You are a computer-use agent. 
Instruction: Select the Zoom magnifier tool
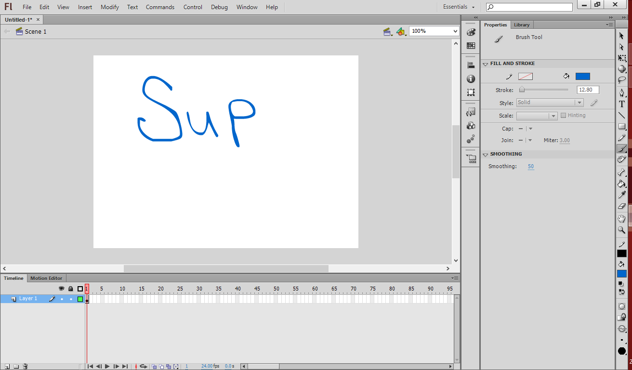click(x=622, y=230)
